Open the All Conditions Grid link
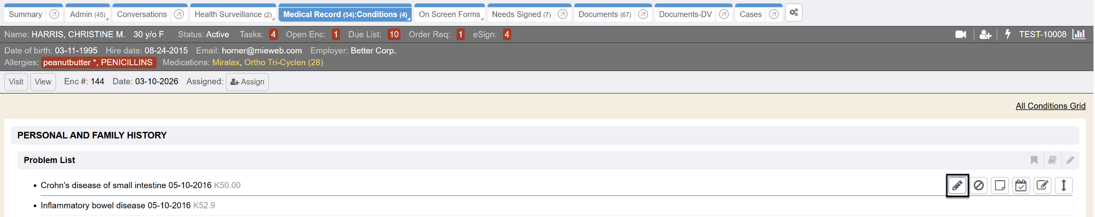The image size is (1095, 217). tap(1050, 106)
